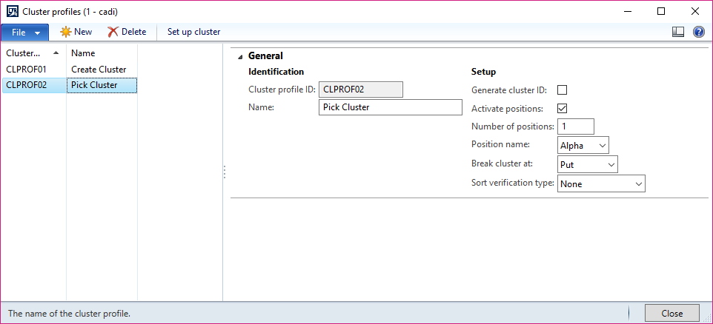The width and height of the screenshot is (713, 324).
Task: Click the Close button
Action: pos(672,313)
